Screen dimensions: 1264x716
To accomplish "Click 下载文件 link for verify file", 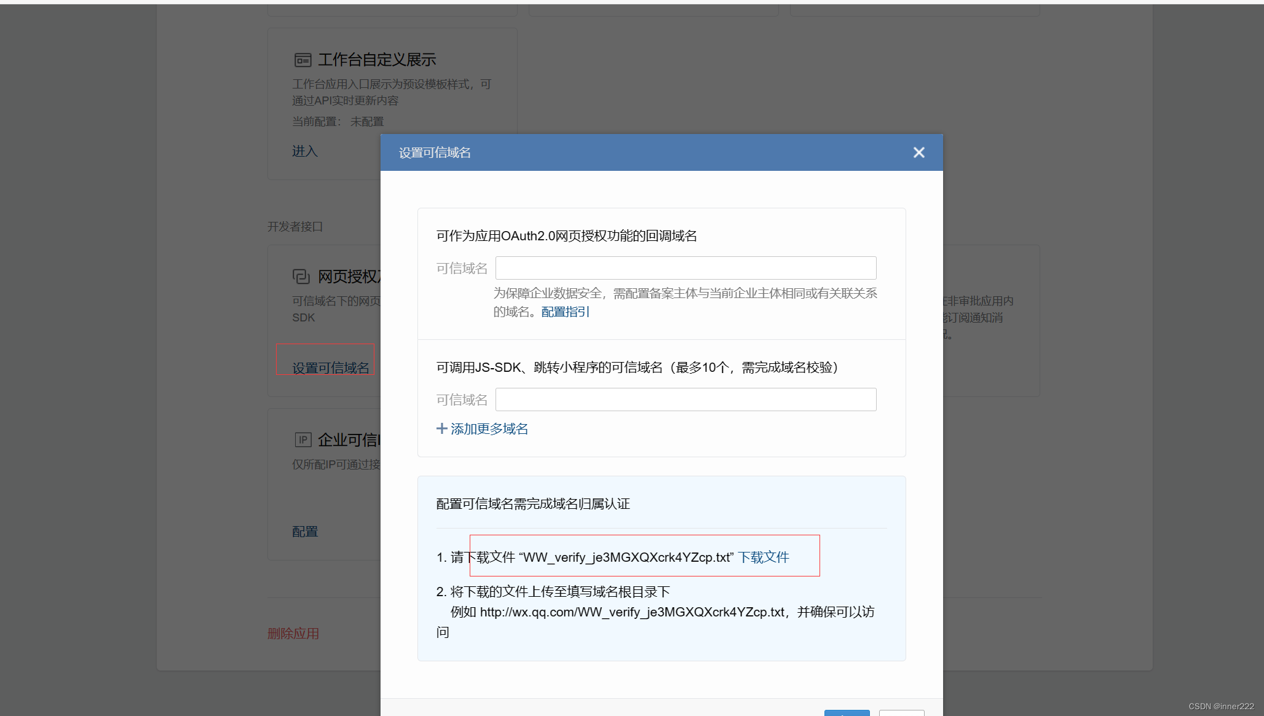I will (764, 557).
